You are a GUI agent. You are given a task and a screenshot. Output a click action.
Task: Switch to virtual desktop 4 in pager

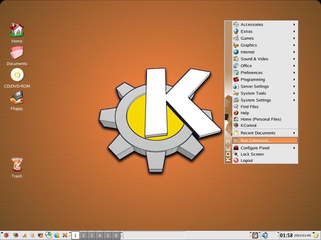coord(100,235)
